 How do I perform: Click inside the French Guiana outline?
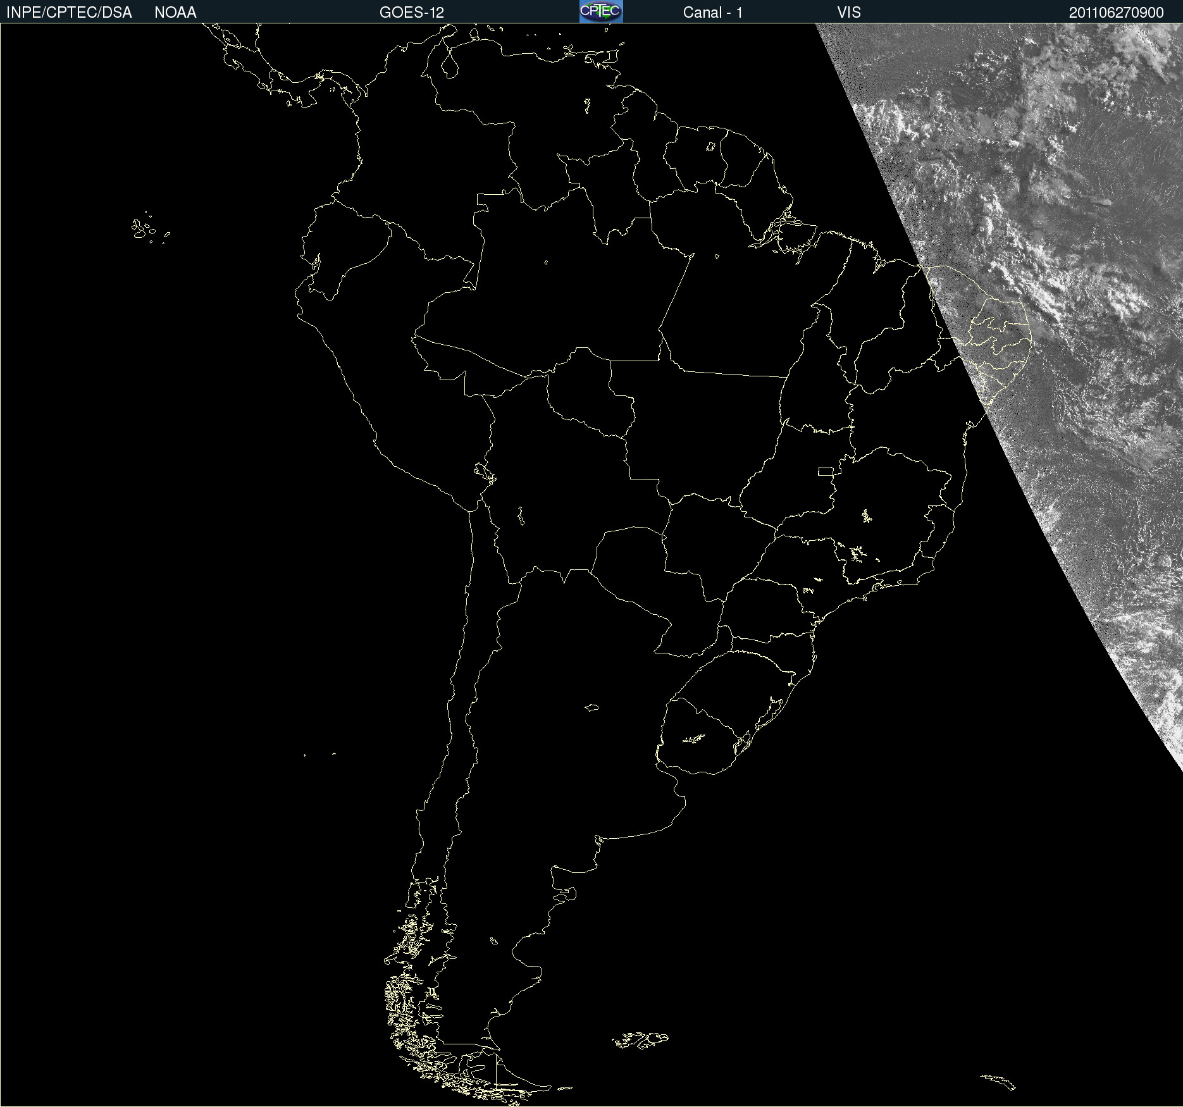[740, 158]
